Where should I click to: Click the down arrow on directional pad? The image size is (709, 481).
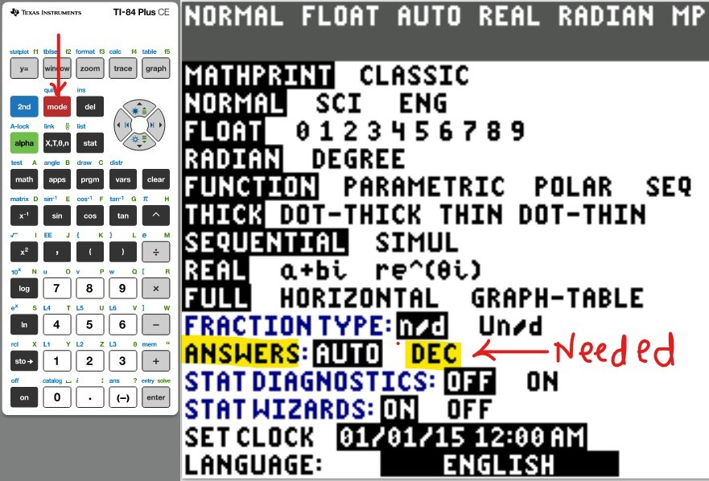click(138, 140)
